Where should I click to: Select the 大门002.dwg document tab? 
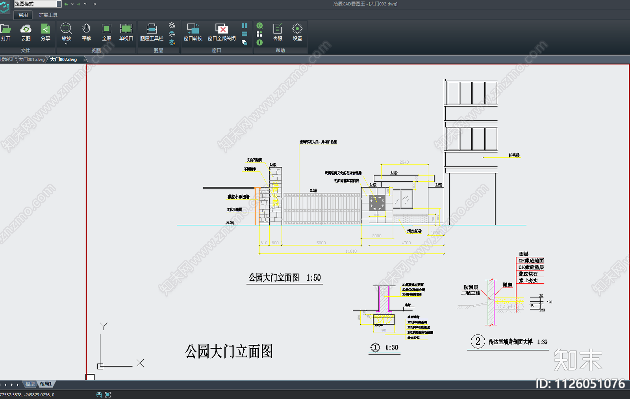(x=63, y=59)
